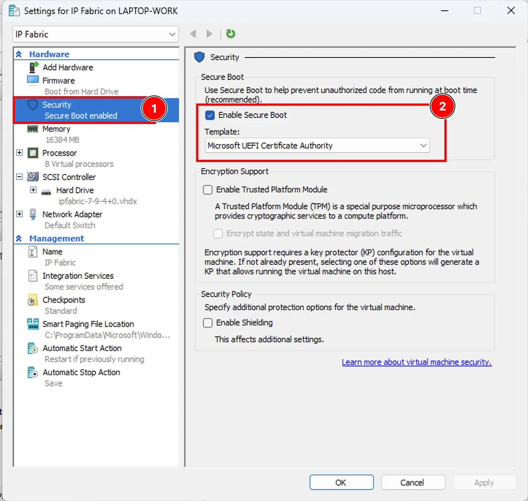The width and height of the screenshot is (528, 501).
Task: Select the Checkpoints item under Management
Action: pos(64,300)
